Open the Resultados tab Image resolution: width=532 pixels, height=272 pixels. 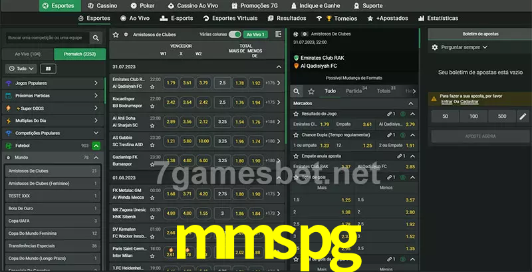pos(287,19)
